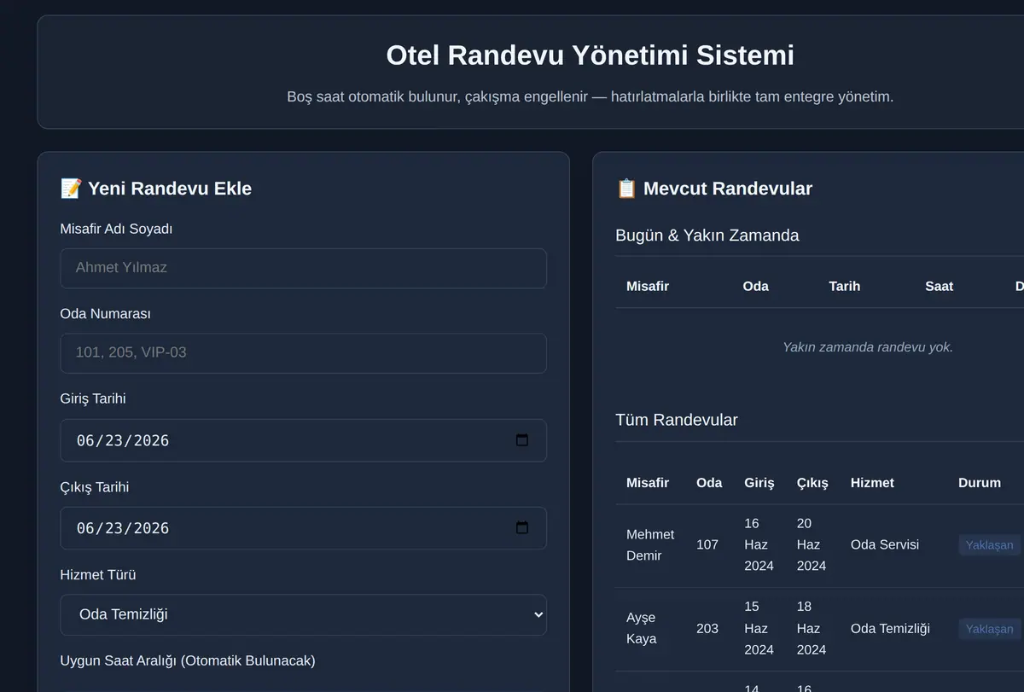1024x692 pixels.
Task: Click the Uygun Saat Aralığı label
Action: [188, 661]
